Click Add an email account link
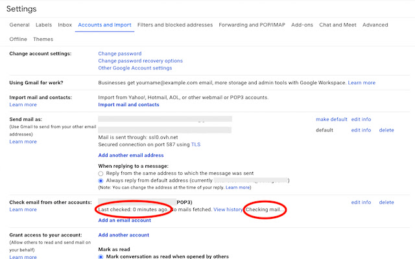The height and width of the screenshot is (259, 415). pos(124,221)
